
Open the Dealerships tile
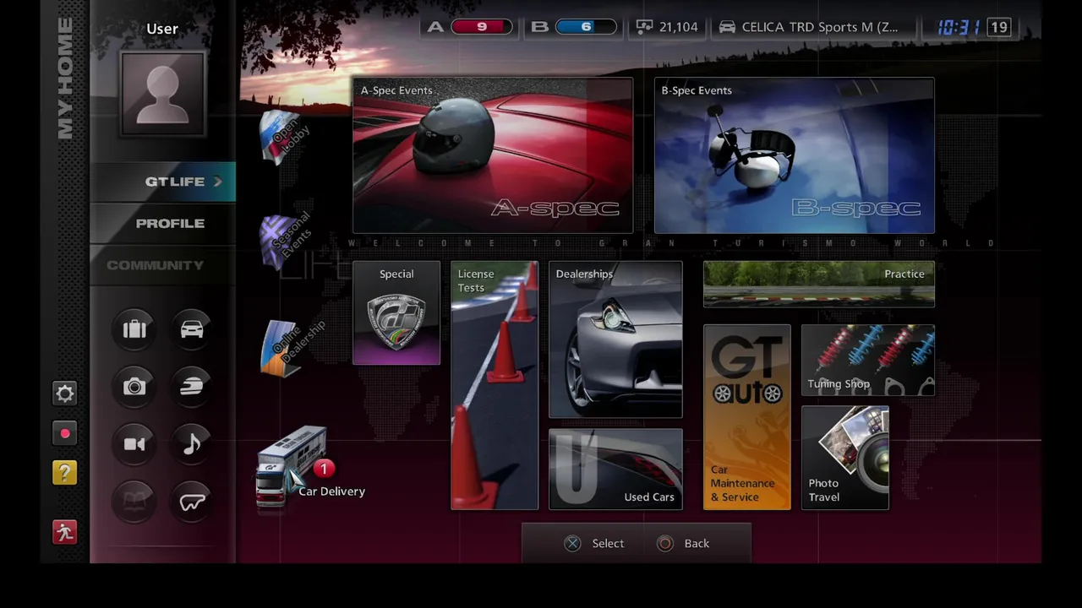click(x=615, y=339)
